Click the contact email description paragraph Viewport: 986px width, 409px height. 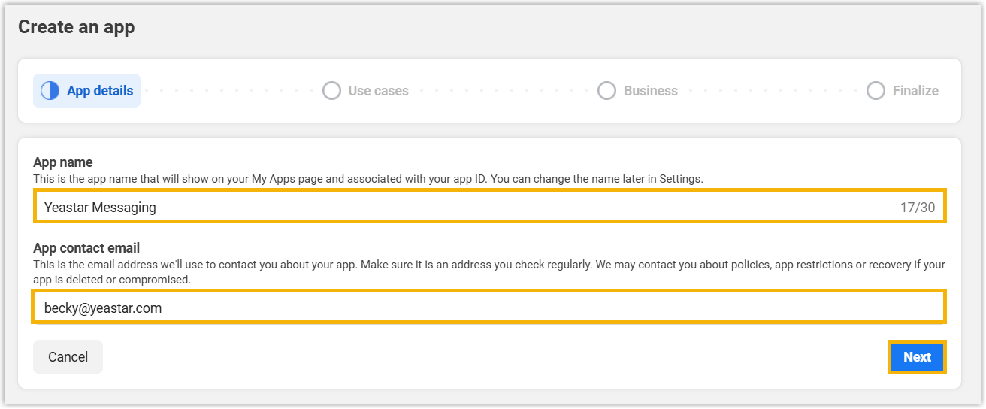pyautogui.click(x=488, y=272)
